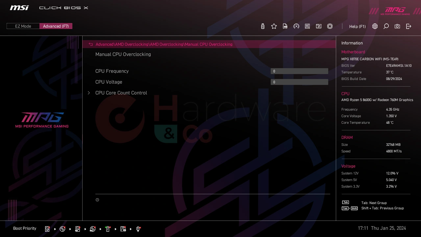Image resolution: width=421 pixels, height=237 pixels.
Task: Click System 12V value 12.096 V
Action: pos(392,173)
